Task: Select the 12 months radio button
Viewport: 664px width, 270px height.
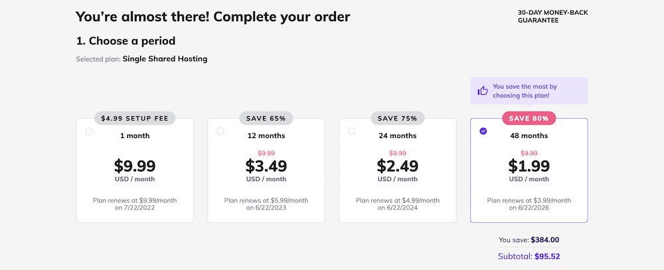Action: click(220, 131)
